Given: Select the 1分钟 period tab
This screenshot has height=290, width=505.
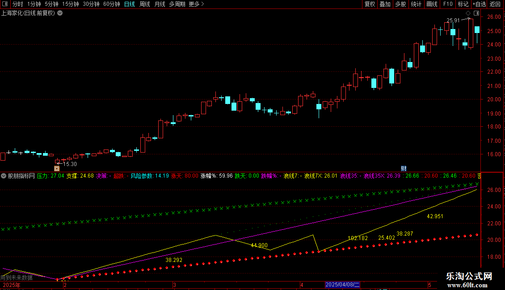Looking at the screenshot, I should point(34,4).
